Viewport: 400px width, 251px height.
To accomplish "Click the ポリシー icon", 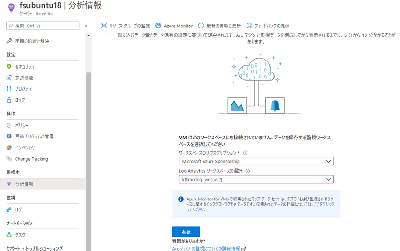I will [9, 125].
